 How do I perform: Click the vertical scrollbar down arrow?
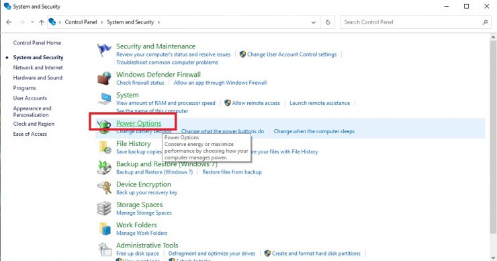[493, 258]
